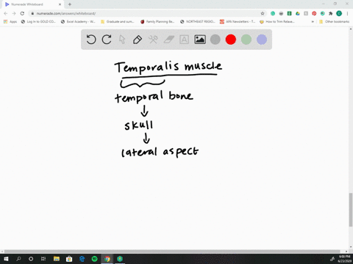Image resolution: width=353 pixels, height=264 pixels.
Task: Go forward in browser history
Action: pos(14,13)
